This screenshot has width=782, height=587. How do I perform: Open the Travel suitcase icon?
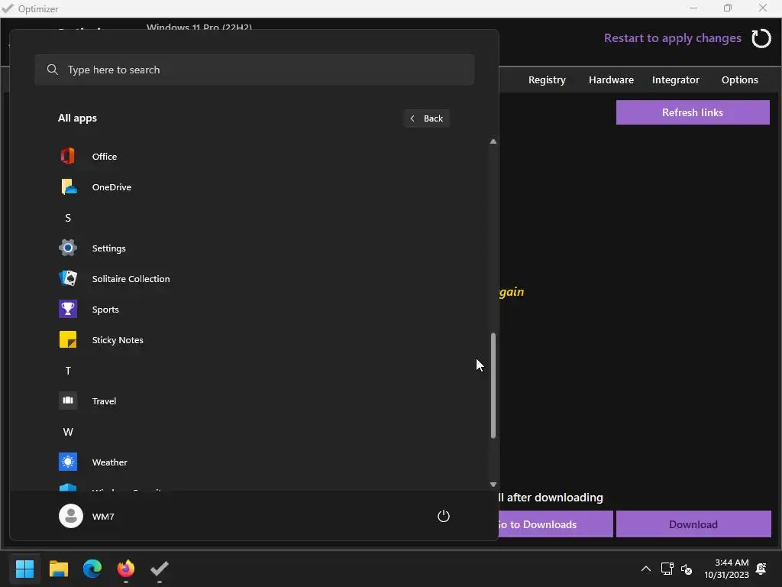tap(68, 401)
